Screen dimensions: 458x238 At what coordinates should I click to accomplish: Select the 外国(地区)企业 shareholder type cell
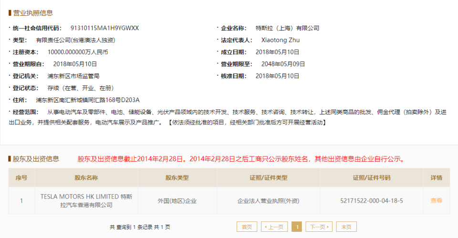point(177,201)
